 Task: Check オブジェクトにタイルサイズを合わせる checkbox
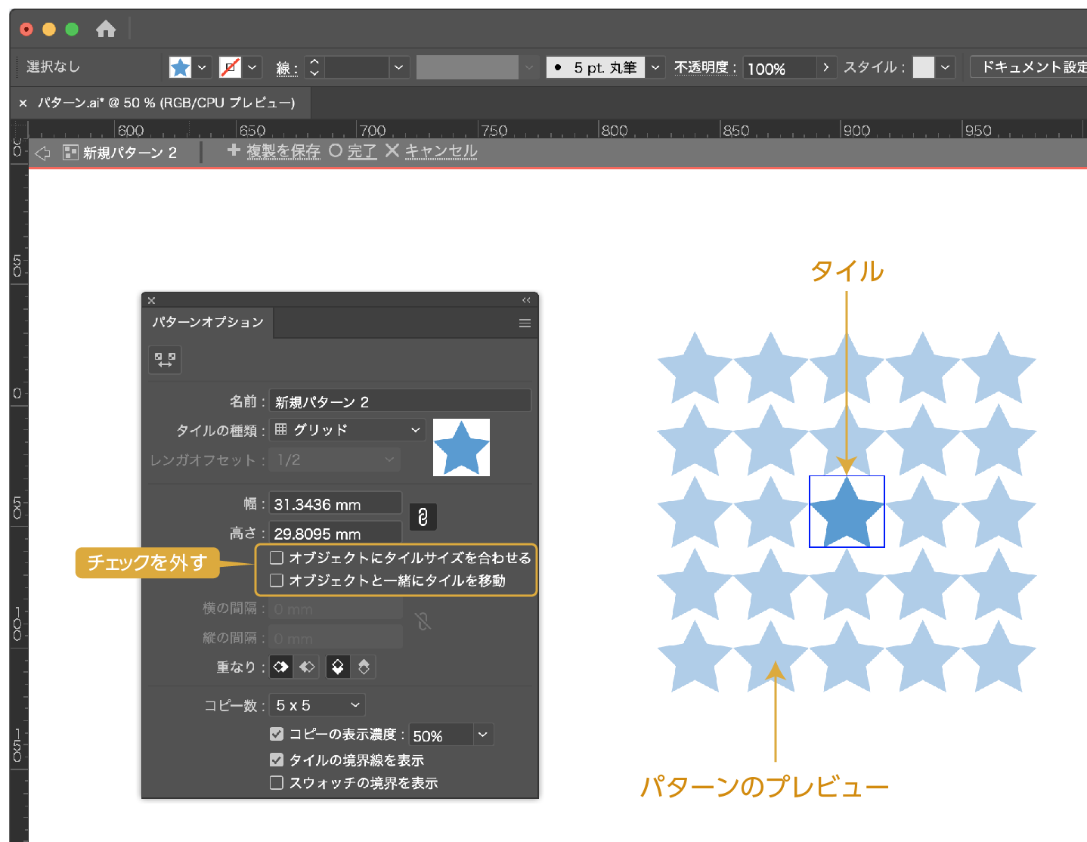pos(277,558)
